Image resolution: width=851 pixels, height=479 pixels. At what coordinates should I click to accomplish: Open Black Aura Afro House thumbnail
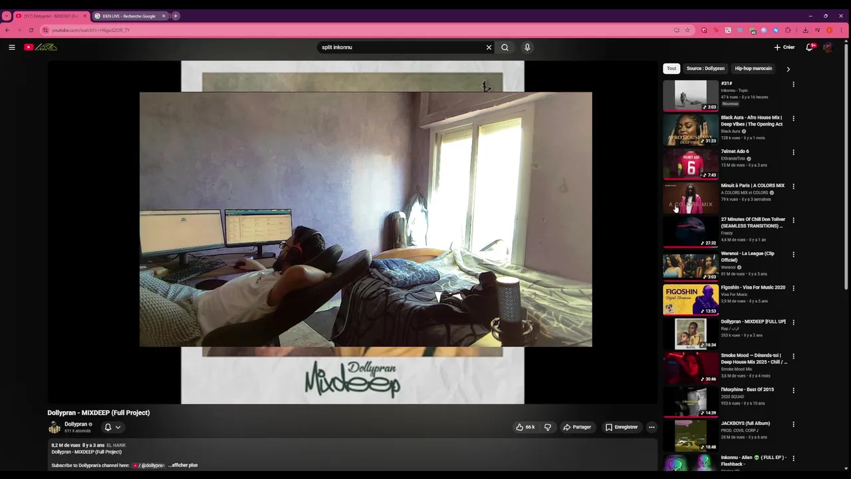coord(691,130)
